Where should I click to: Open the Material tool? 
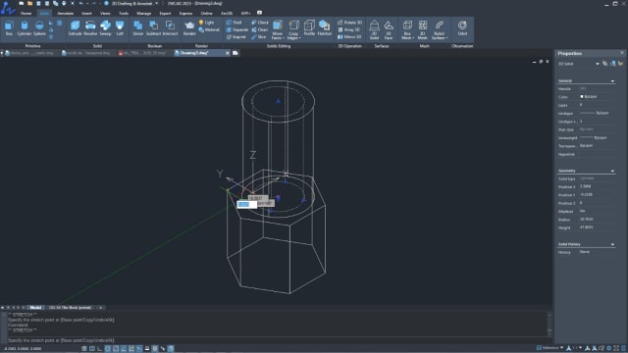209,30
